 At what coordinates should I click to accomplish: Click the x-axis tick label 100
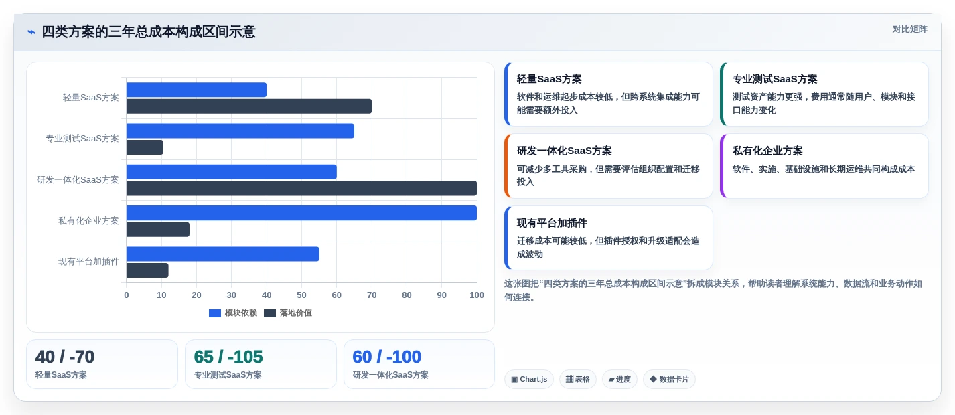(477, 295)
